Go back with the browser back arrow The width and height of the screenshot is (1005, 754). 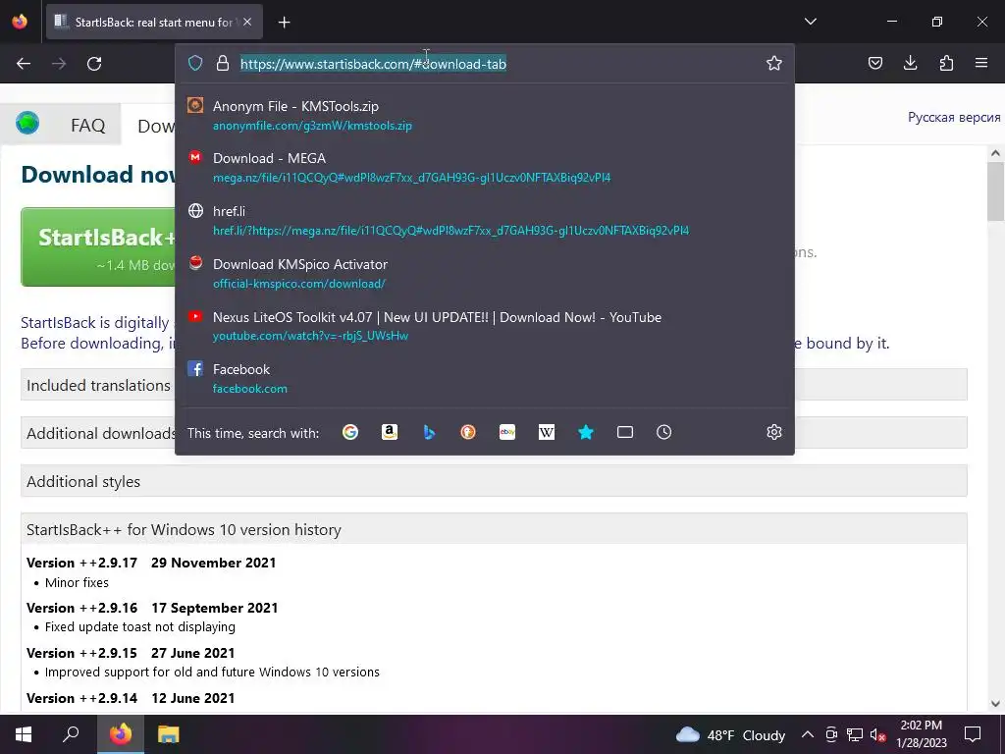(x=24, y=64)
